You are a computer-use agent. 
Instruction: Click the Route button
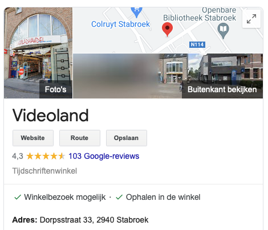coord(80,138)
